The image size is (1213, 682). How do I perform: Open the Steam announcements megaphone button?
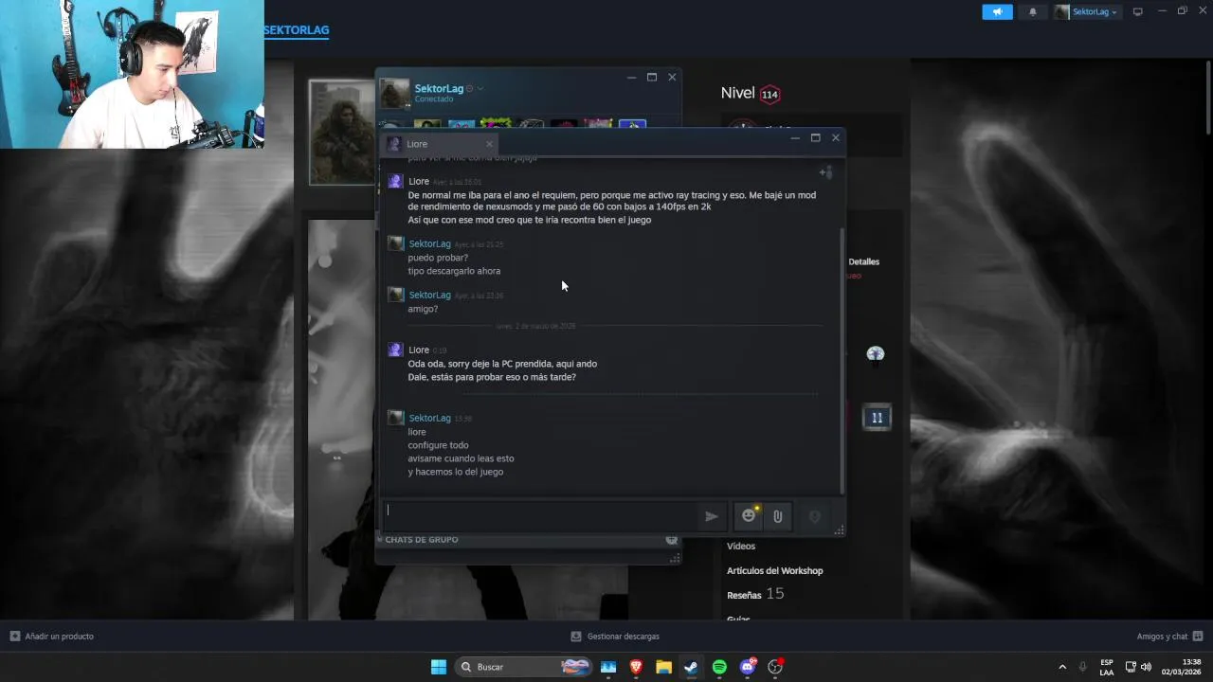[997, 11]
